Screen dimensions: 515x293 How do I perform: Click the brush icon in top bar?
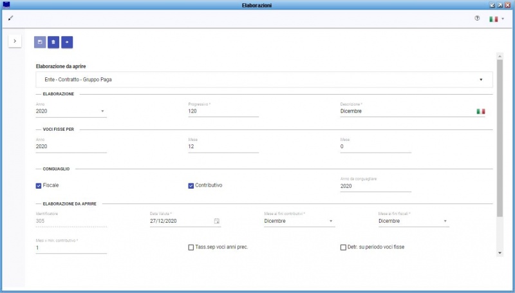click(10, 18)
